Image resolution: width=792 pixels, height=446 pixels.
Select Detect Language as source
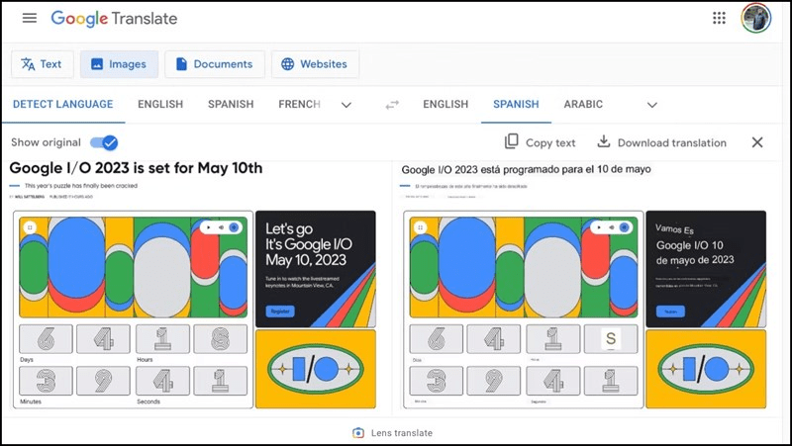pos(62,105)
